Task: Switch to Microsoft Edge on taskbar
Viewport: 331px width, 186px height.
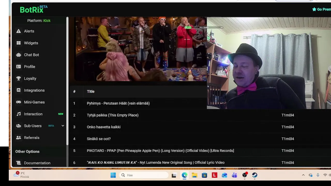Action: [x=184, y=175]
